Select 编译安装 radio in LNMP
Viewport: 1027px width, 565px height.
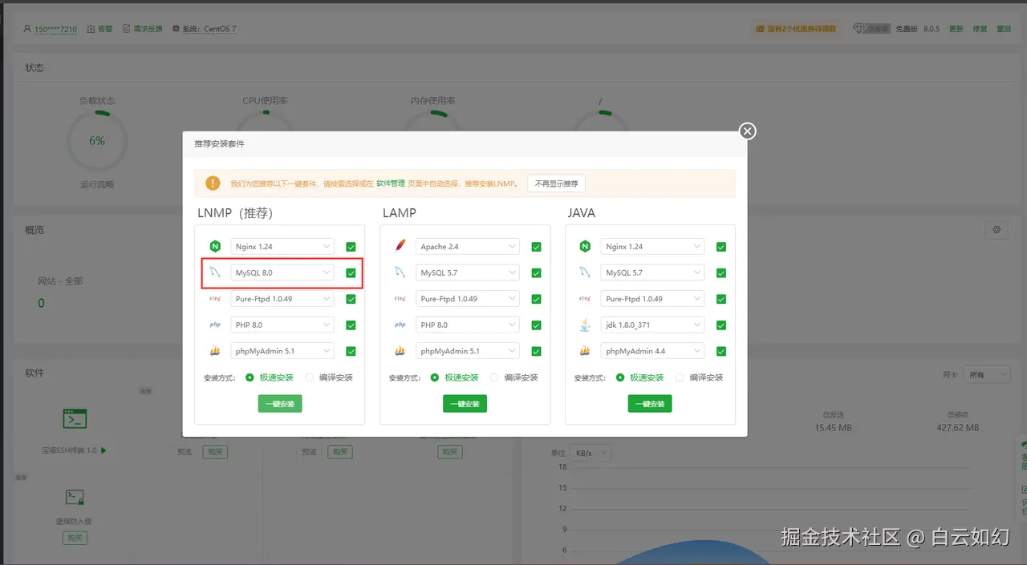[310, 377]
